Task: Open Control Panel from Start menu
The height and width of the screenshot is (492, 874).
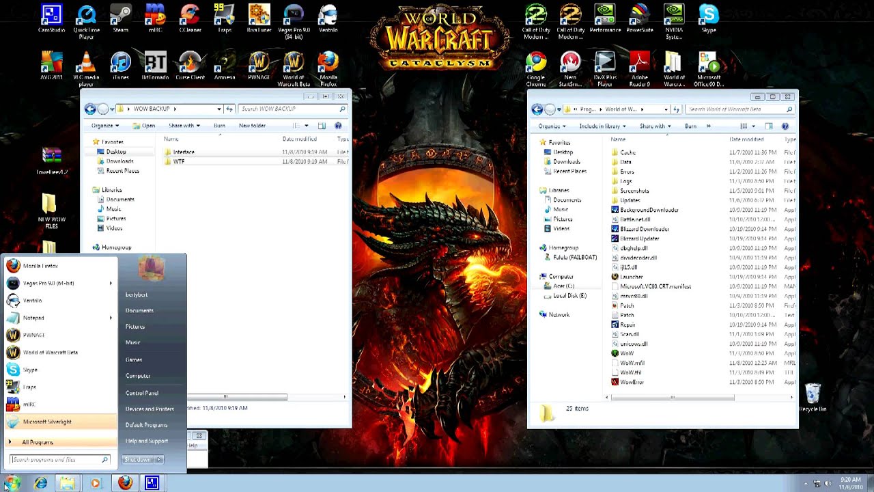Action: pyautogui.click(x=142, y=393)
